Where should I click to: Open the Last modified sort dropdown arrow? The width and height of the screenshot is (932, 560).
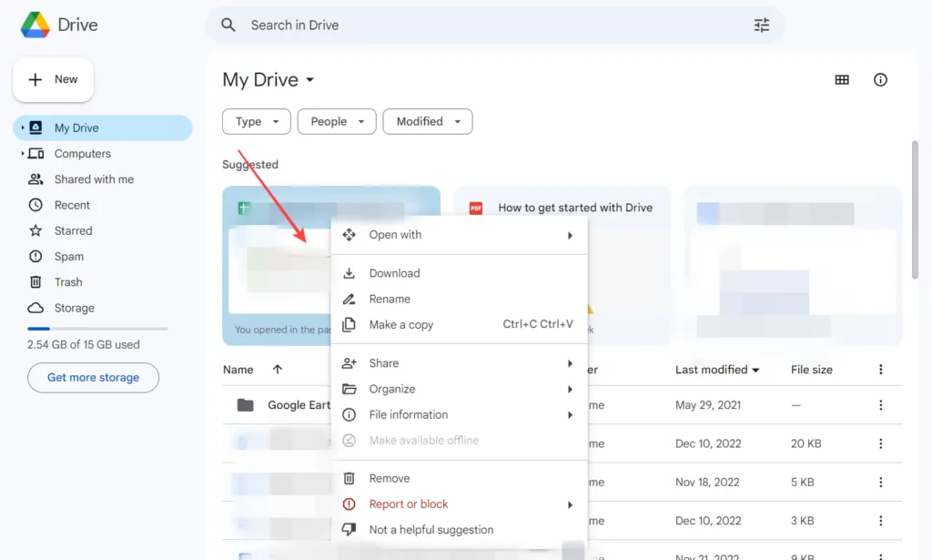pos(755,370)
